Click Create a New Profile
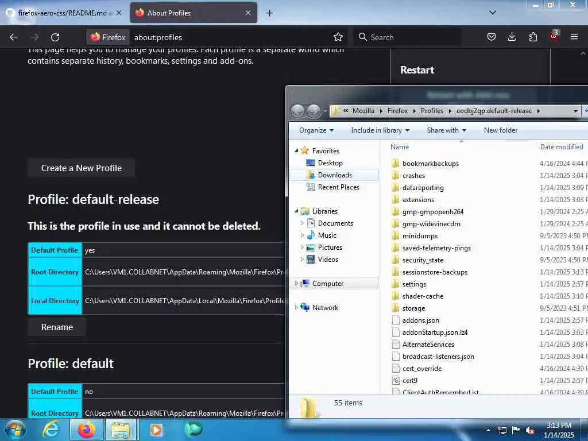Screen dimensions: 588x441 82,168
